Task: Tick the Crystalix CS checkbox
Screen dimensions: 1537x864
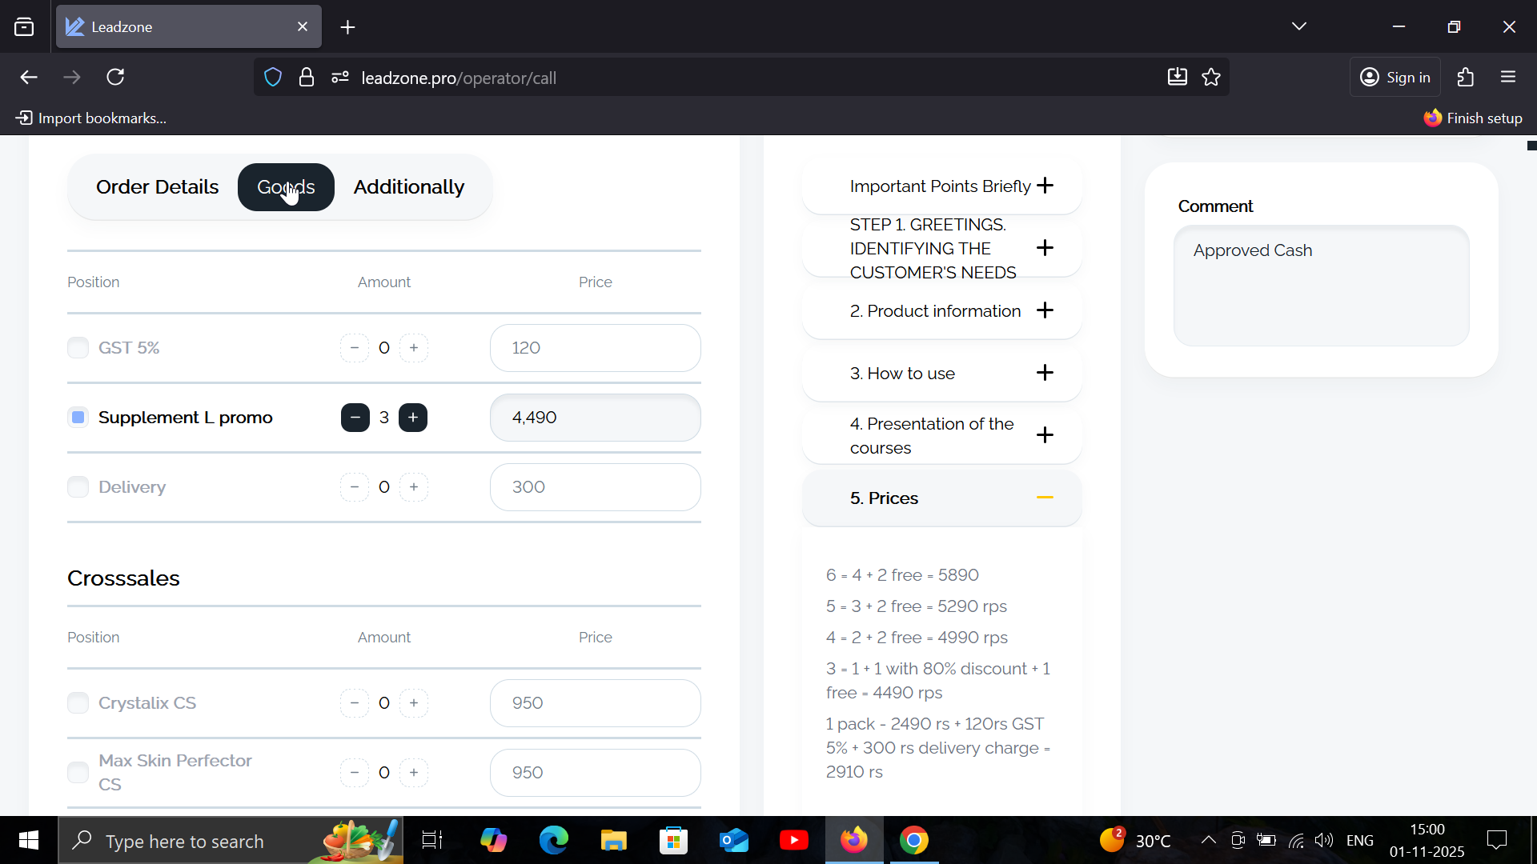Action: tap(78, 703)
